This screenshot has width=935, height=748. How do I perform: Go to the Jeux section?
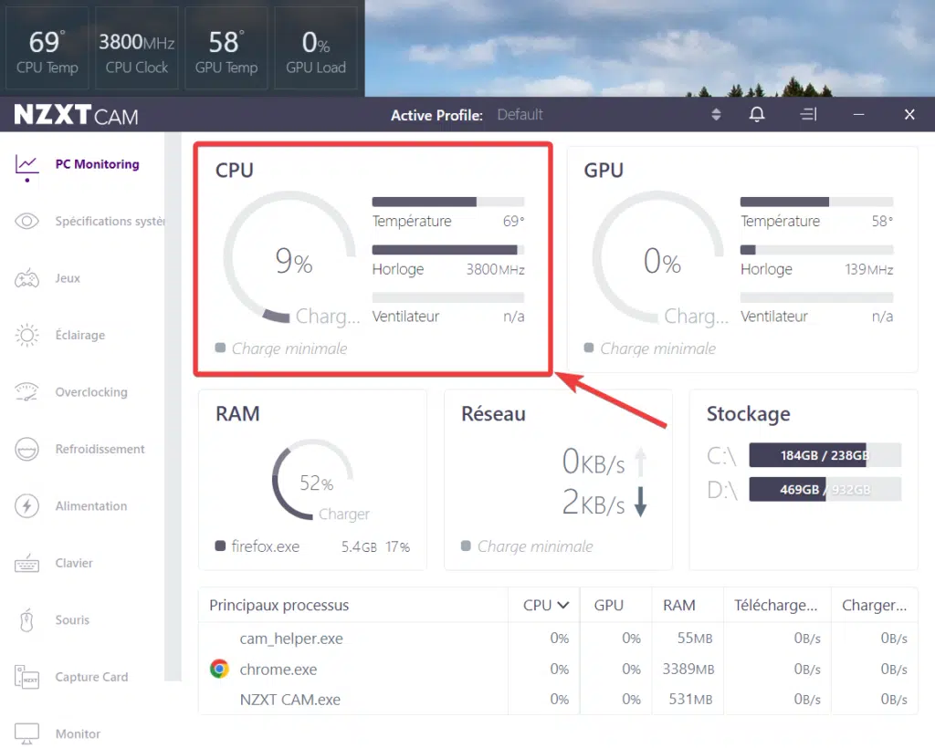(68, 279)
